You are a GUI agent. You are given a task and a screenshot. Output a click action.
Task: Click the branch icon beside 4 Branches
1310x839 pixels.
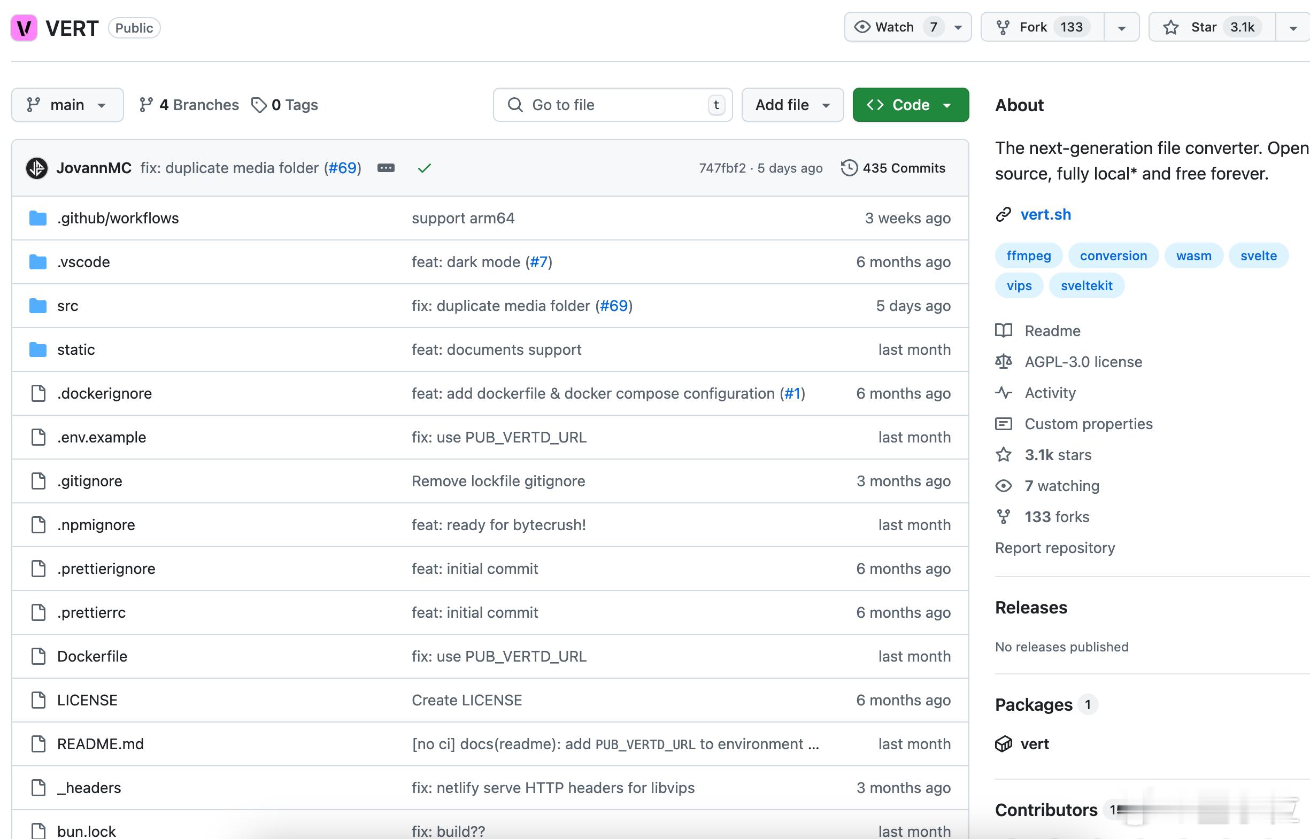(145, 105)
